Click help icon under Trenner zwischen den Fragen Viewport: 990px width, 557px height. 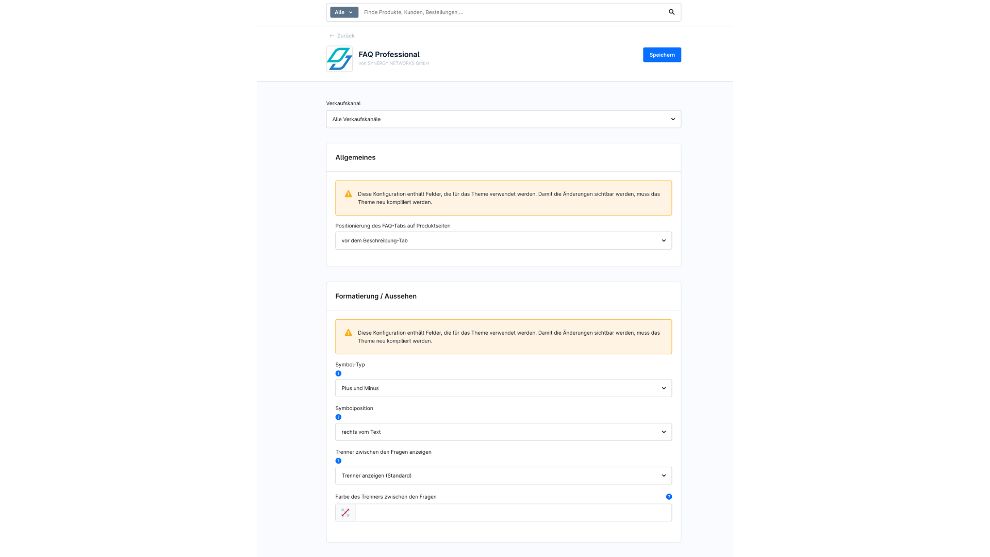click(x=338, y=461)
